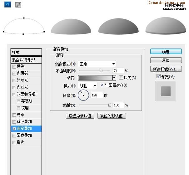Toggle the 反向(R) reverse checkbox
189x175 pixels.
click(x=121, y=78)
